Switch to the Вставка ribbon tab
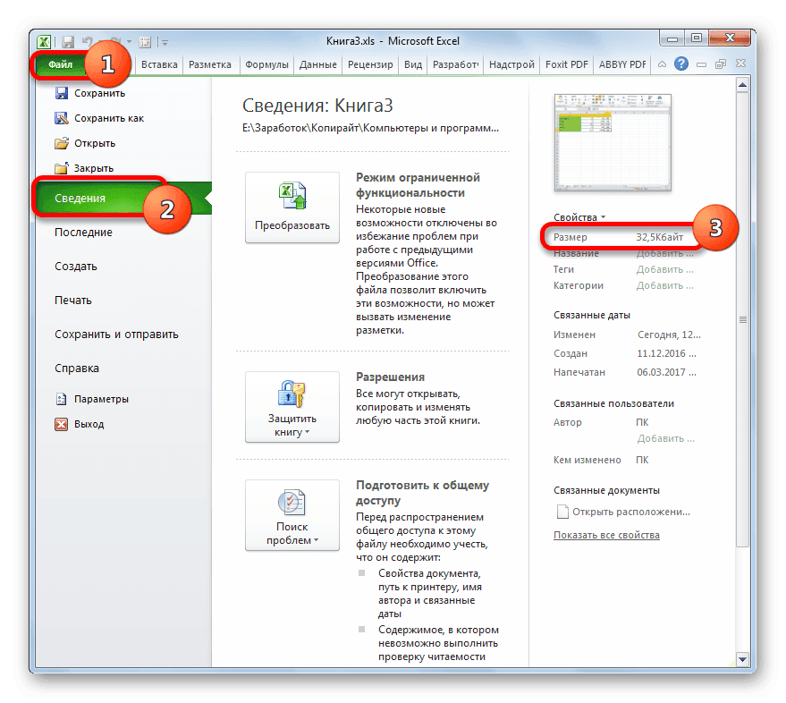This screenshot has width=786, height=703. [x=158, y=64]
